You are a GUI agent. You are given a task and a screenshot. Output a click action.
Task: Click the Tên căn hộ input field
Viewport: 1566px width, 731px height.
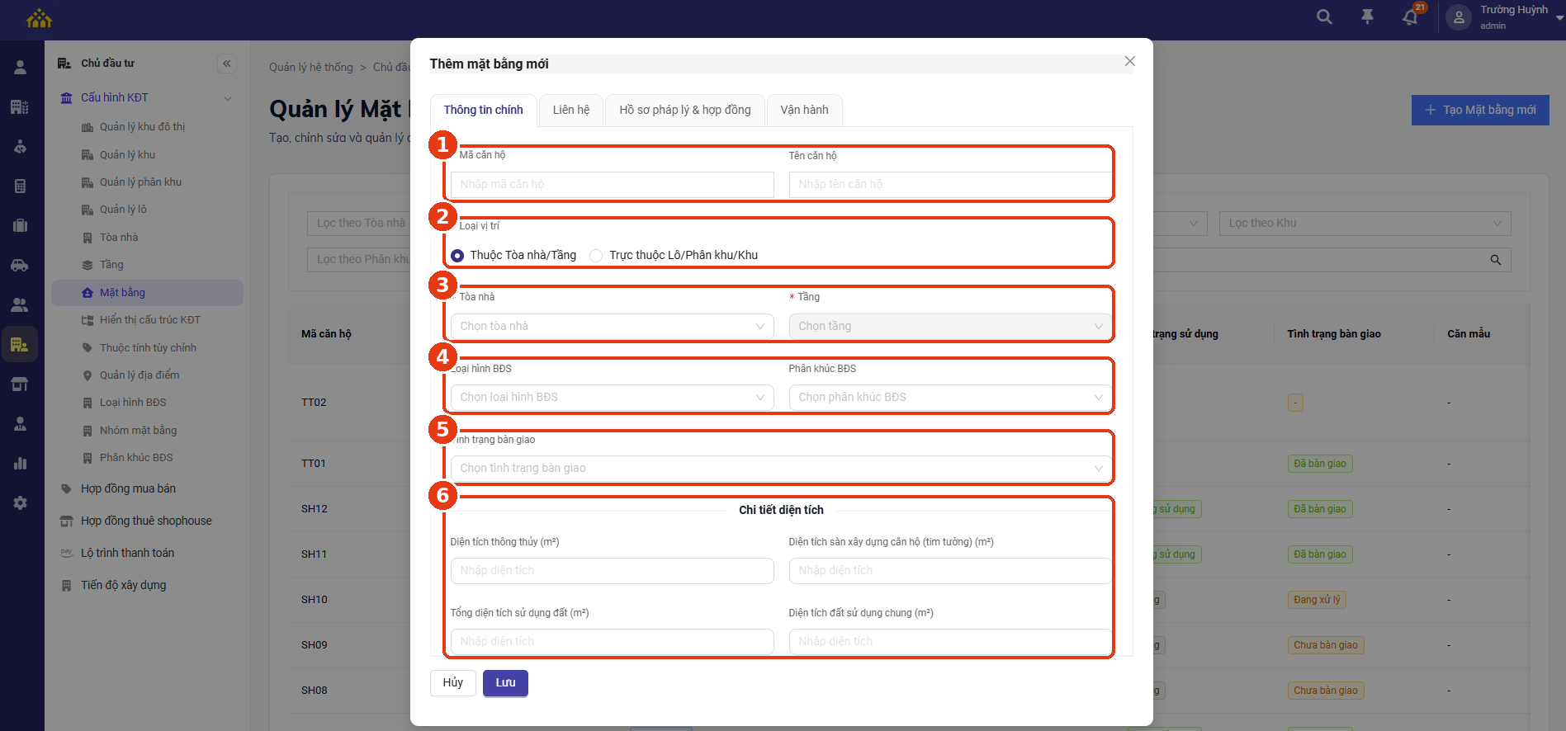(x=950, y=184)
